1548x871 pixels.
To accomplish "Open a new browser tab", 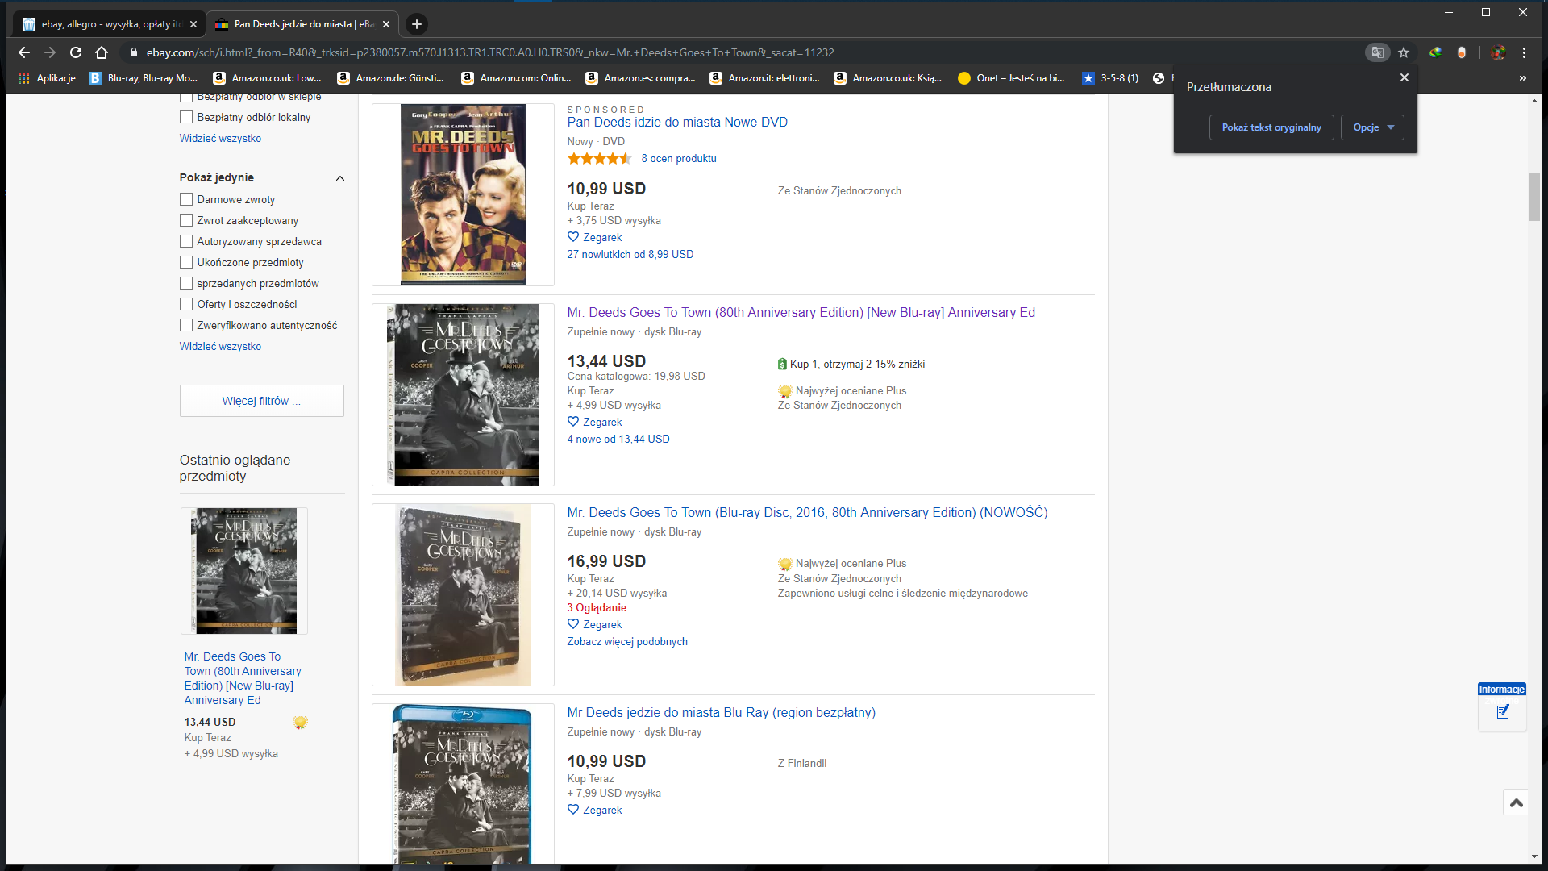I will [417, 24].
